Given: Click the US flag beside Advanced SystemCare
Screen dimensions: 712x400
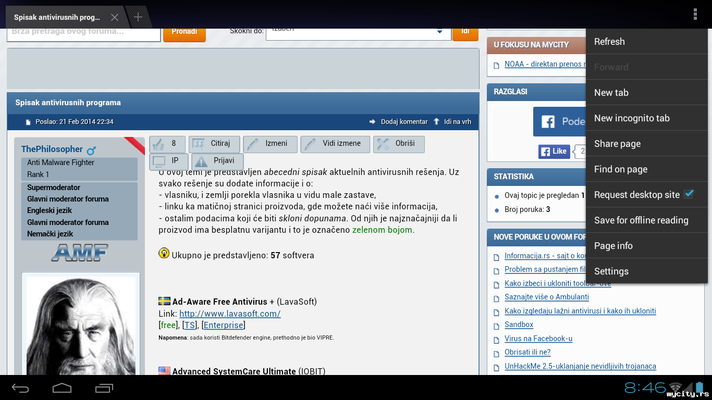Looking at the screenshot, I should [164, 371].
